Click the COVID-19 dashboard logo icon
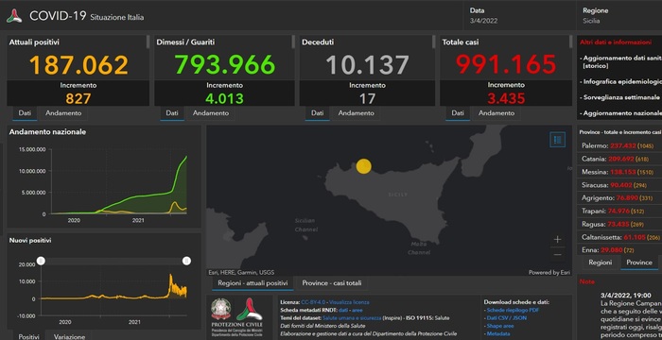Viewport: 662px width, 340px height. point(14,16)
